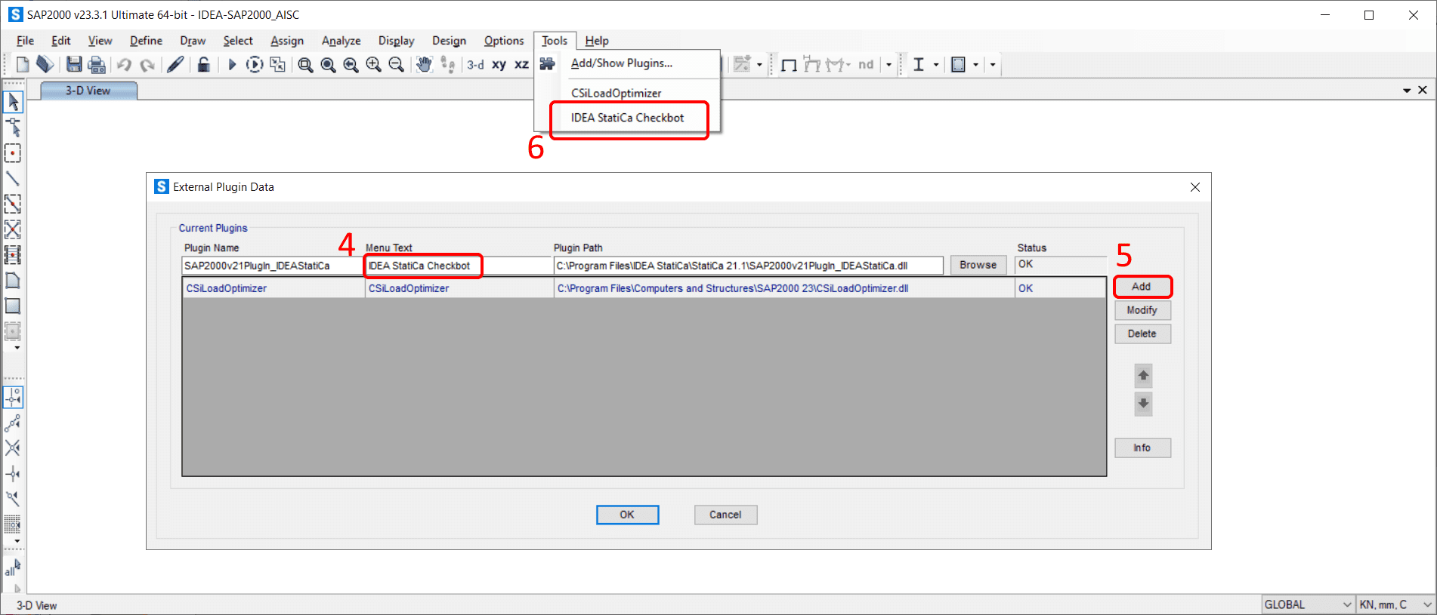The height and width of the screenshot is (615, 1437).
Task: Select the Draw Rectangular Area tool
Action: point(13,306)
